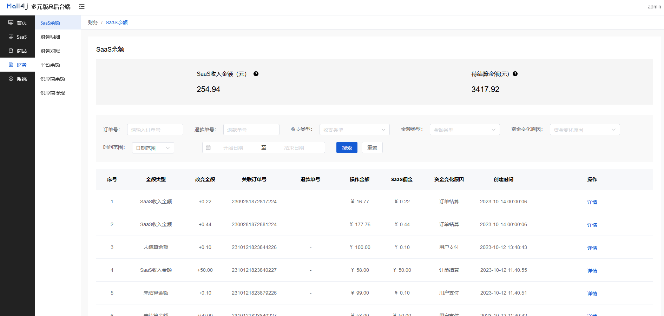Open 详情 for order 2310121823844226
This screenshot has width=664, height=316.
592,248
